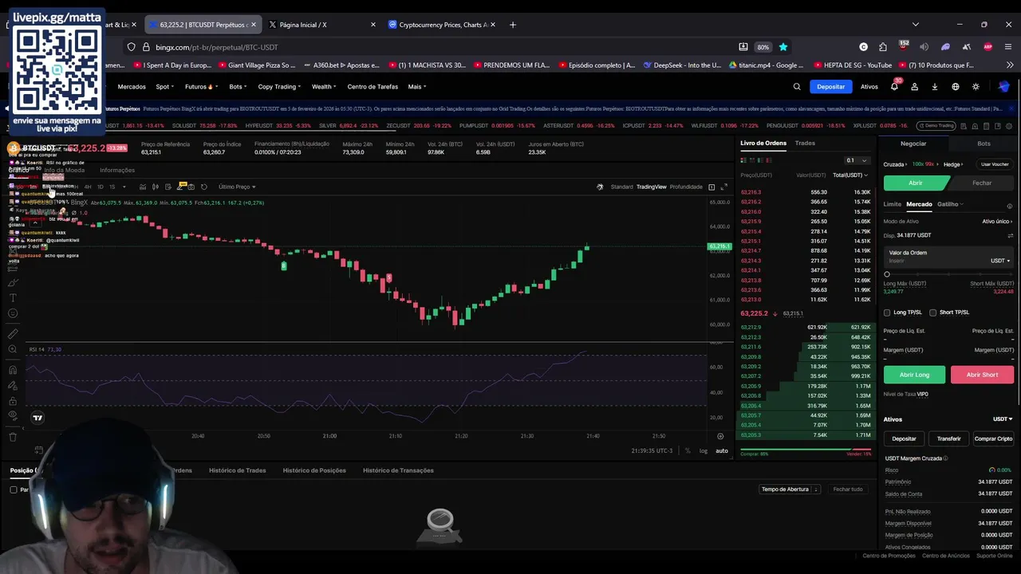The height and width of the screenshot is (574, 1021).
Task: Open time axis settings circle icon
Action: tap(720, 436)
